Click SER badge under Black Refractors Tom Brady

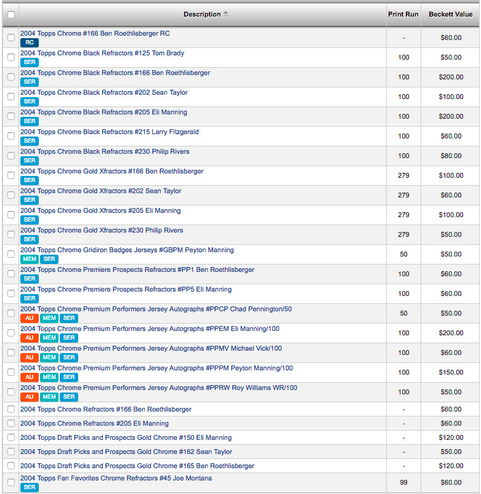tap(30, 62)
